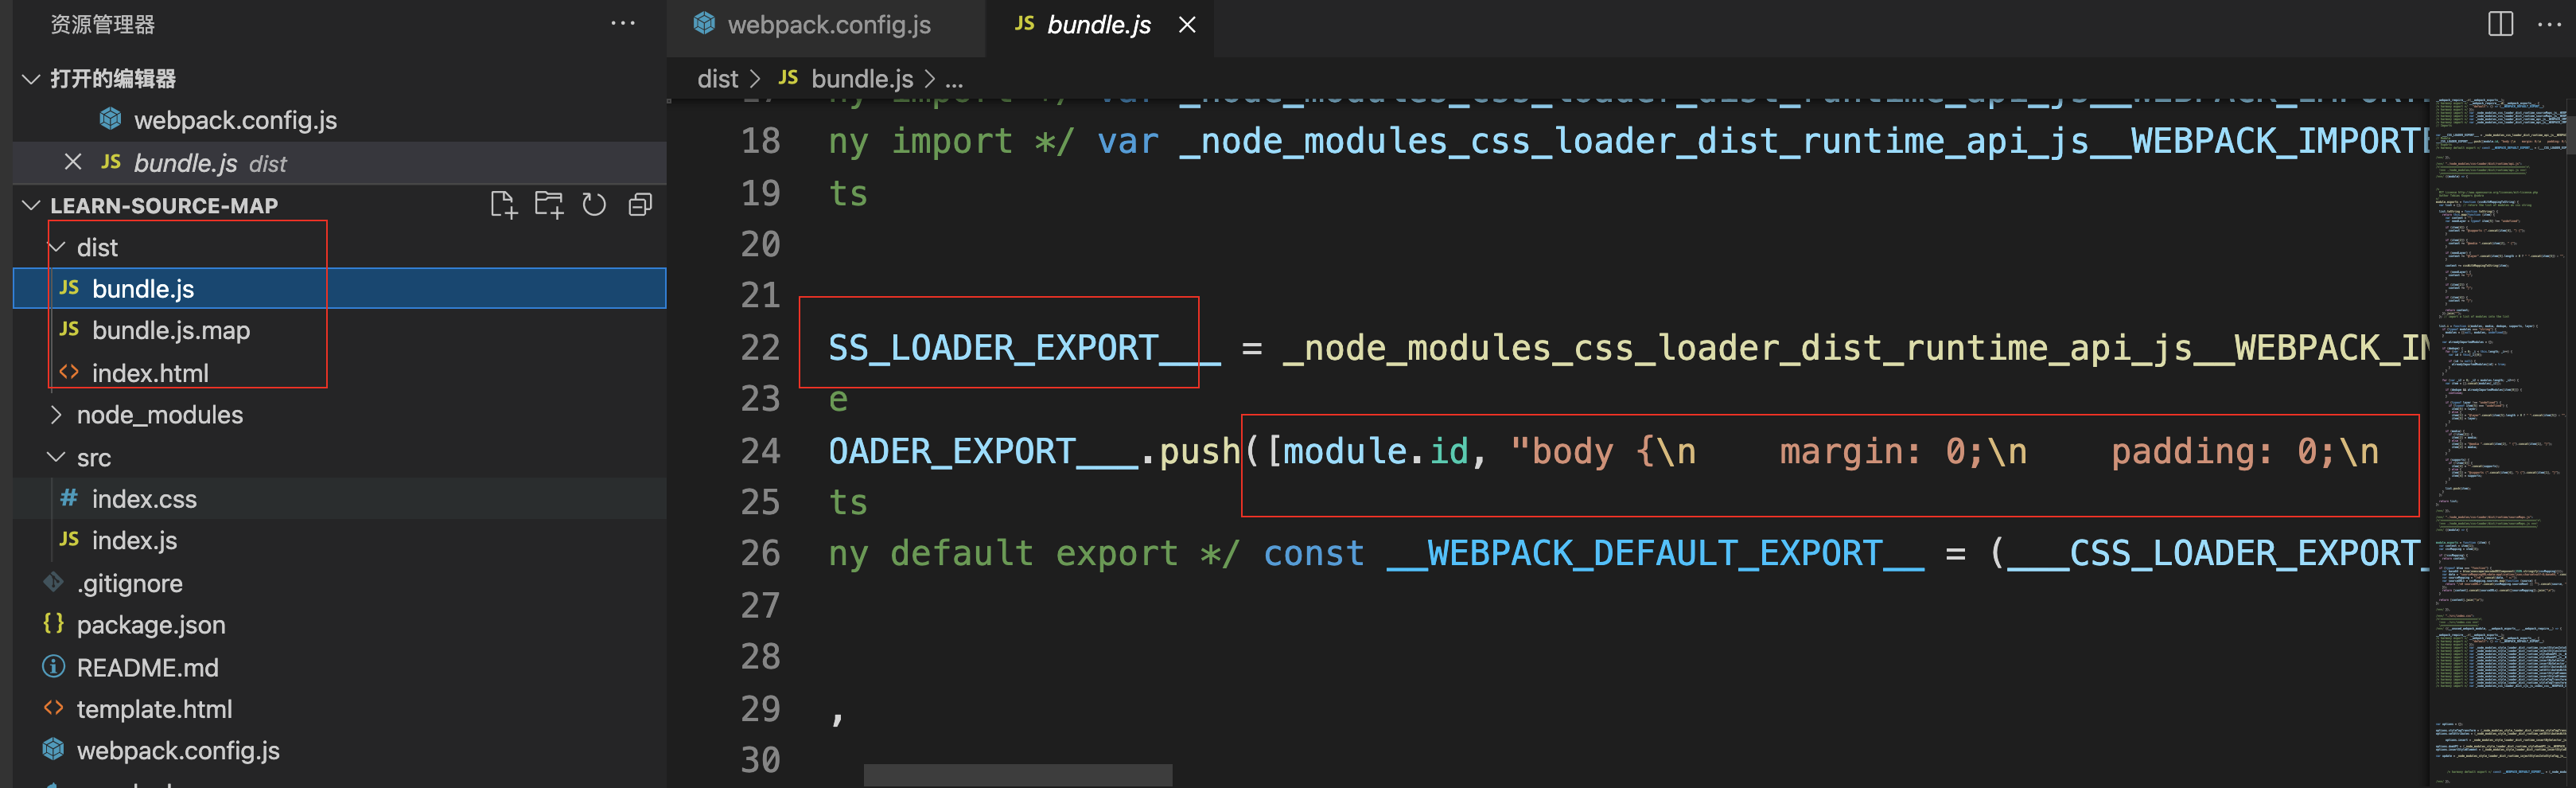This screenshot has height=788, width=2576.
Task: Click the dist breadcrumb segment
Action: (717, 79)
